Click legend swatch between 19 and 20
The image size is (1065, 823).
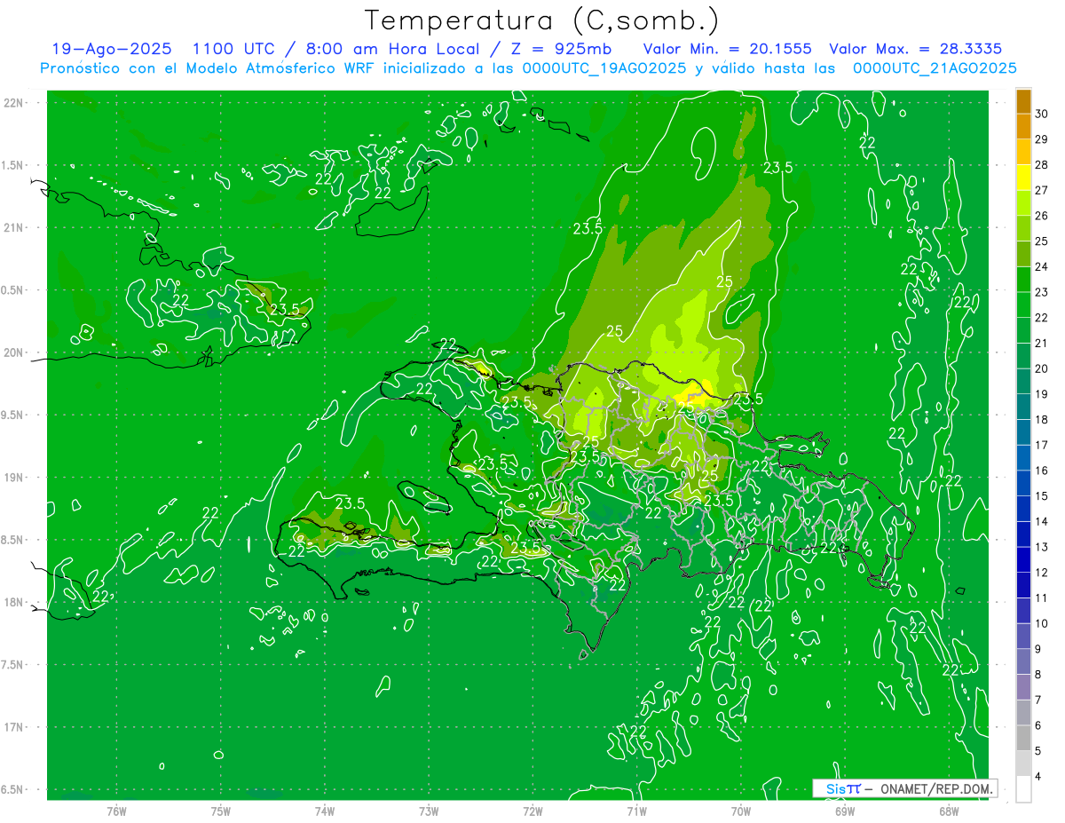1023,382
